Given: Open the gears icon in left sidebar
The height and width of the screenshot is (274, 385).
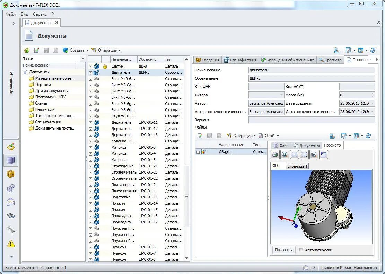Looking at the screenshot, I should [x=10, y=188].
